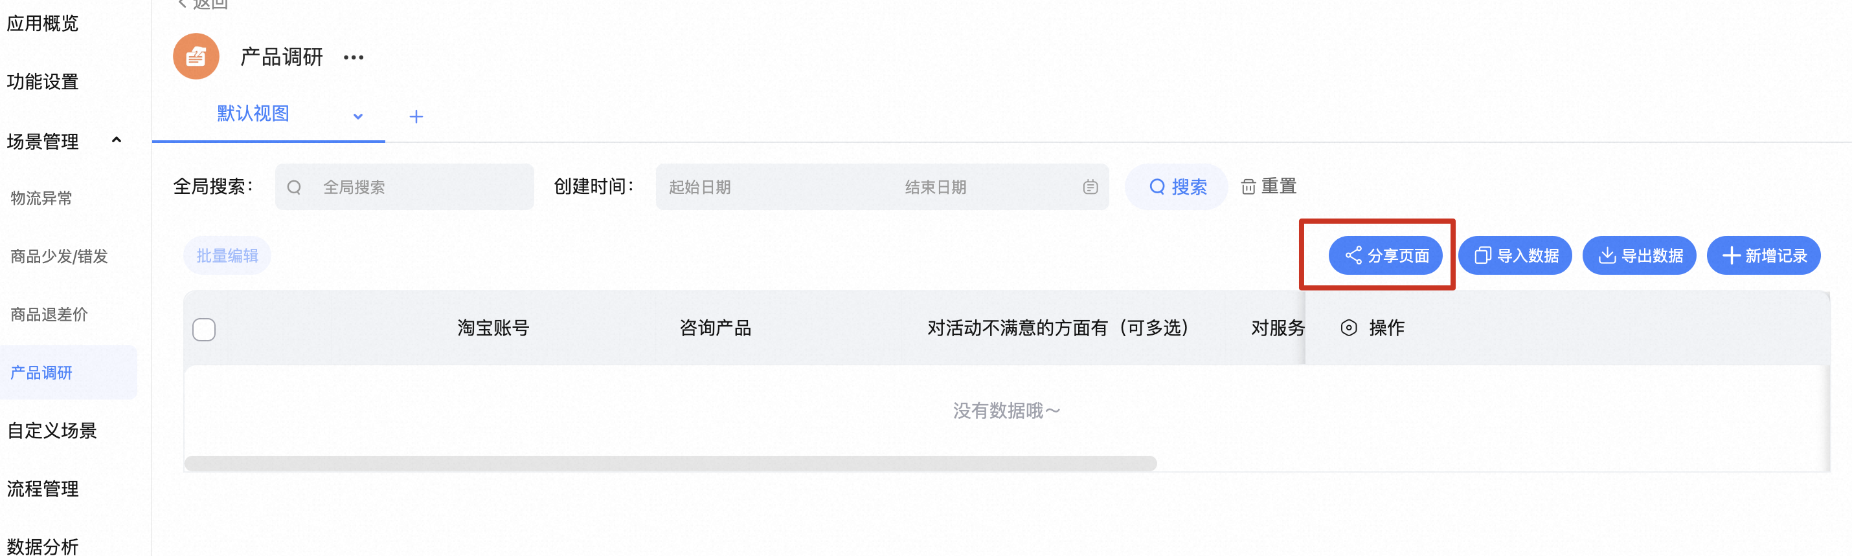Collapse the 场景管理 sidebar section
1852x556 pixels.
click(x=117, y=140)
